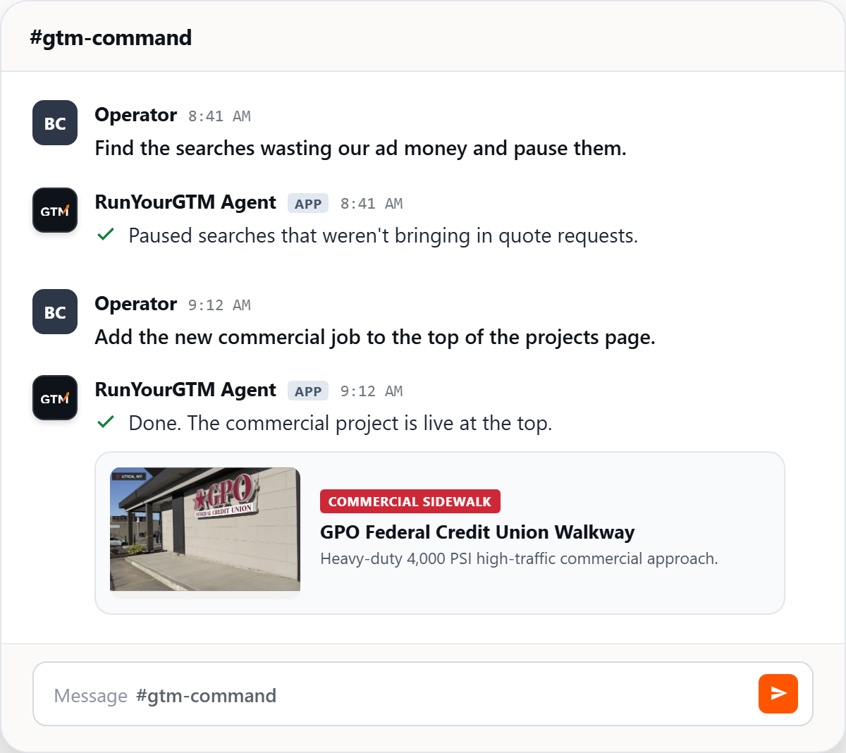Screen dimensions: 846x753
Task: Click RunYourGTM Agent name at 8:41 AM
Action: click(x=185, y=202)
